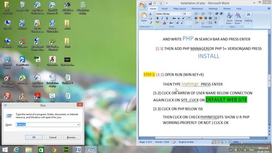
Task: Switch to Print Layout view in status bar
Action: [x=215, y=142]
